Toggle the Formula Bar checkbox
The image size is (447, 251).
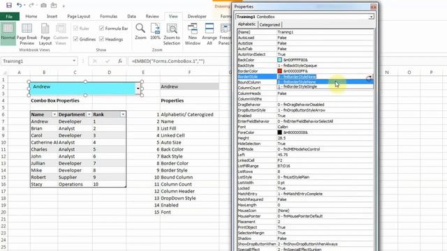(101, 28)
